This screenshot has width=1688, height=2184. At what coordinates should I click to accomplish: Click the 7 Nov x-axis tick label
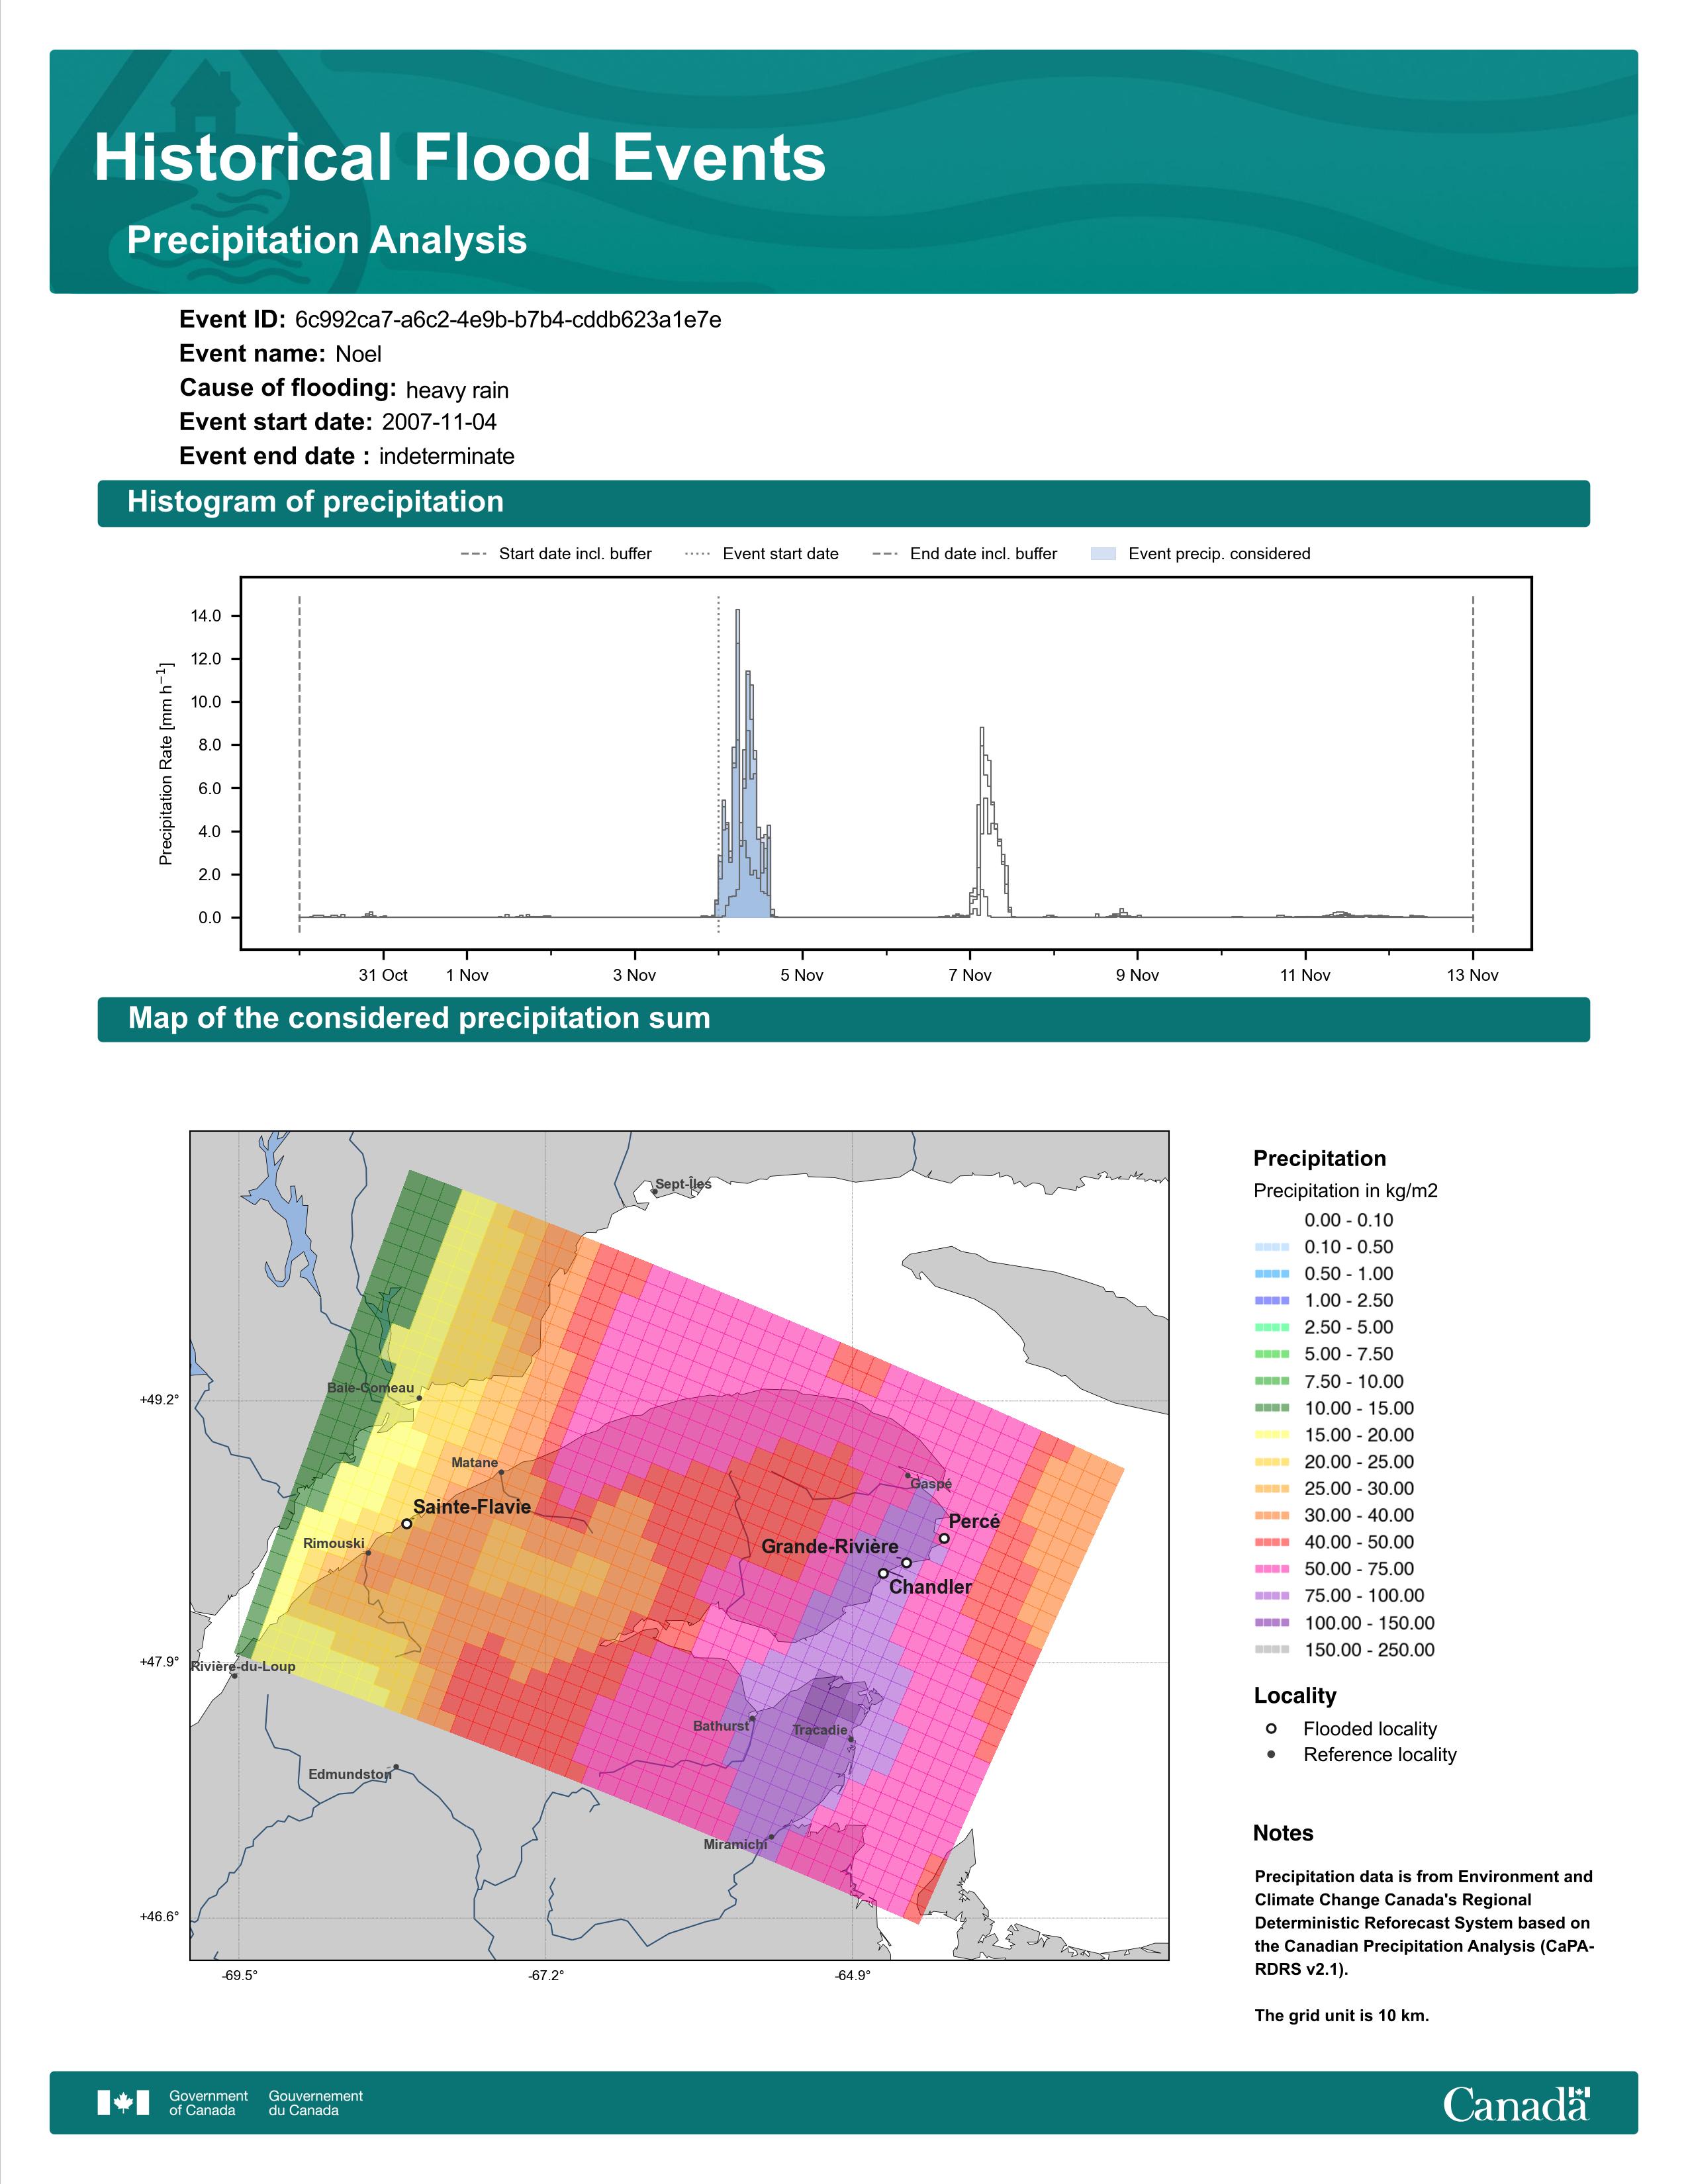tap(970, 975)
